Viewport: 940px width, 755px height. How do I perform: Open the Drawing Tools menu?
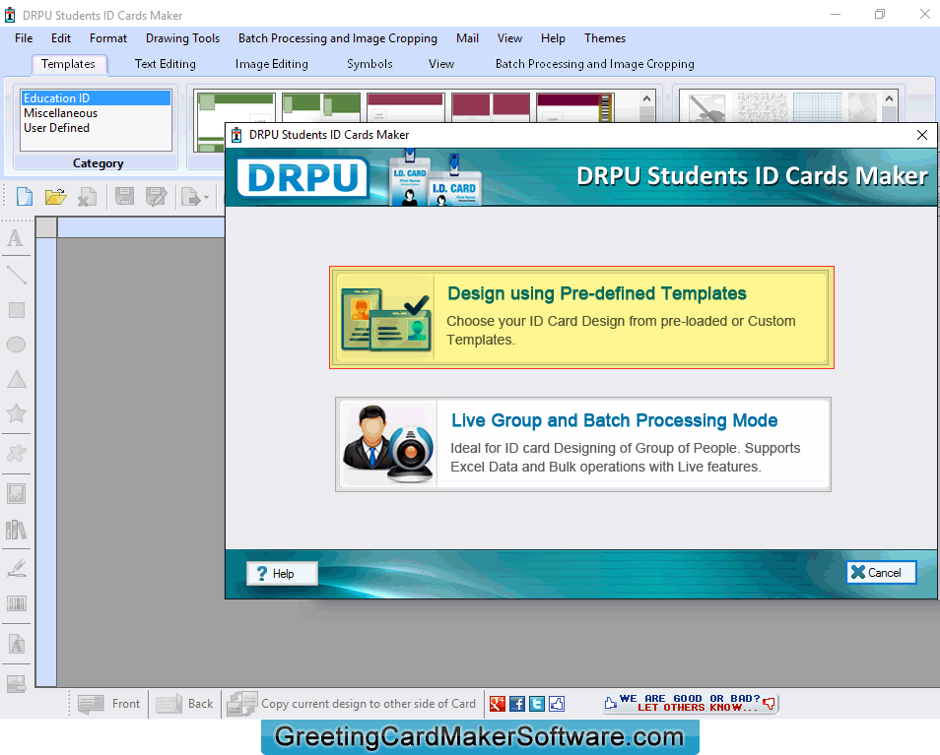182,38
